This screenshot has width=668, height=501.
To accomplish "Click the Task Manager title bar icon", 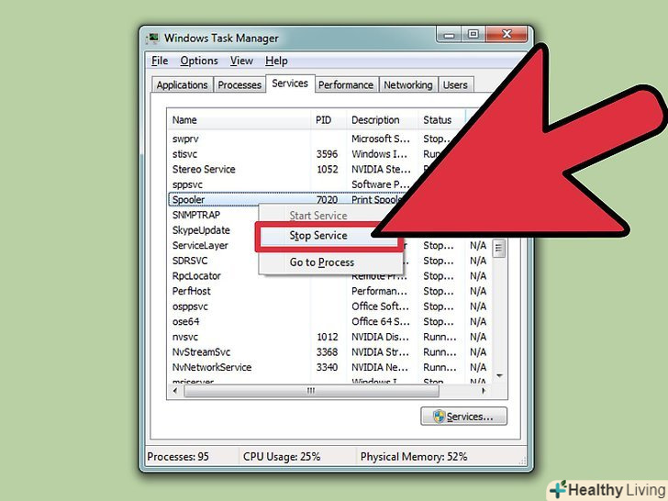I will (152, 38).
